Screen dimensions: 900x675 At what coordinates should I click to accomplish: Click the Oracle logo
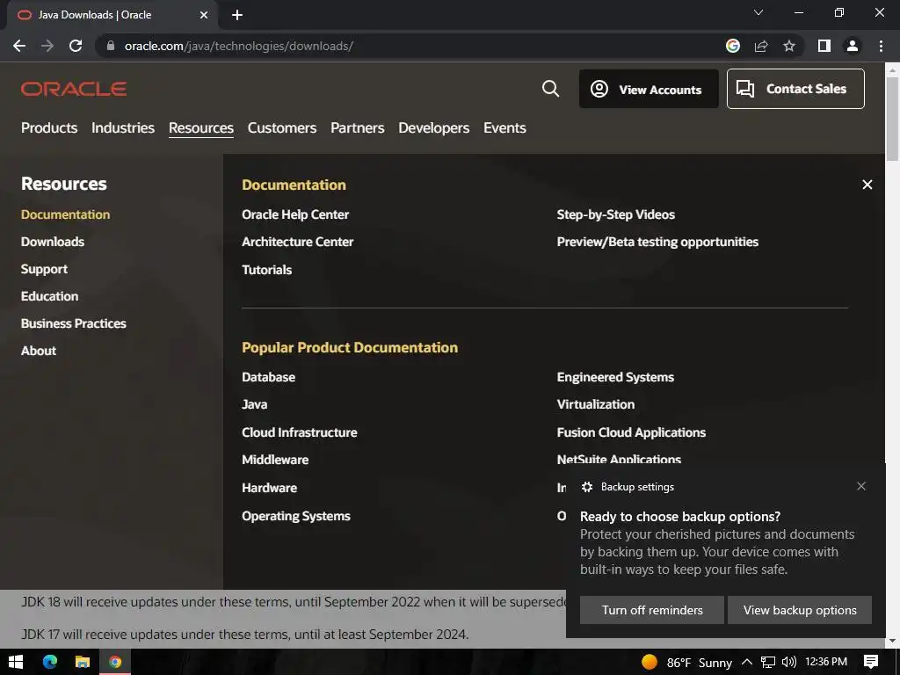(x=74, y=89)
